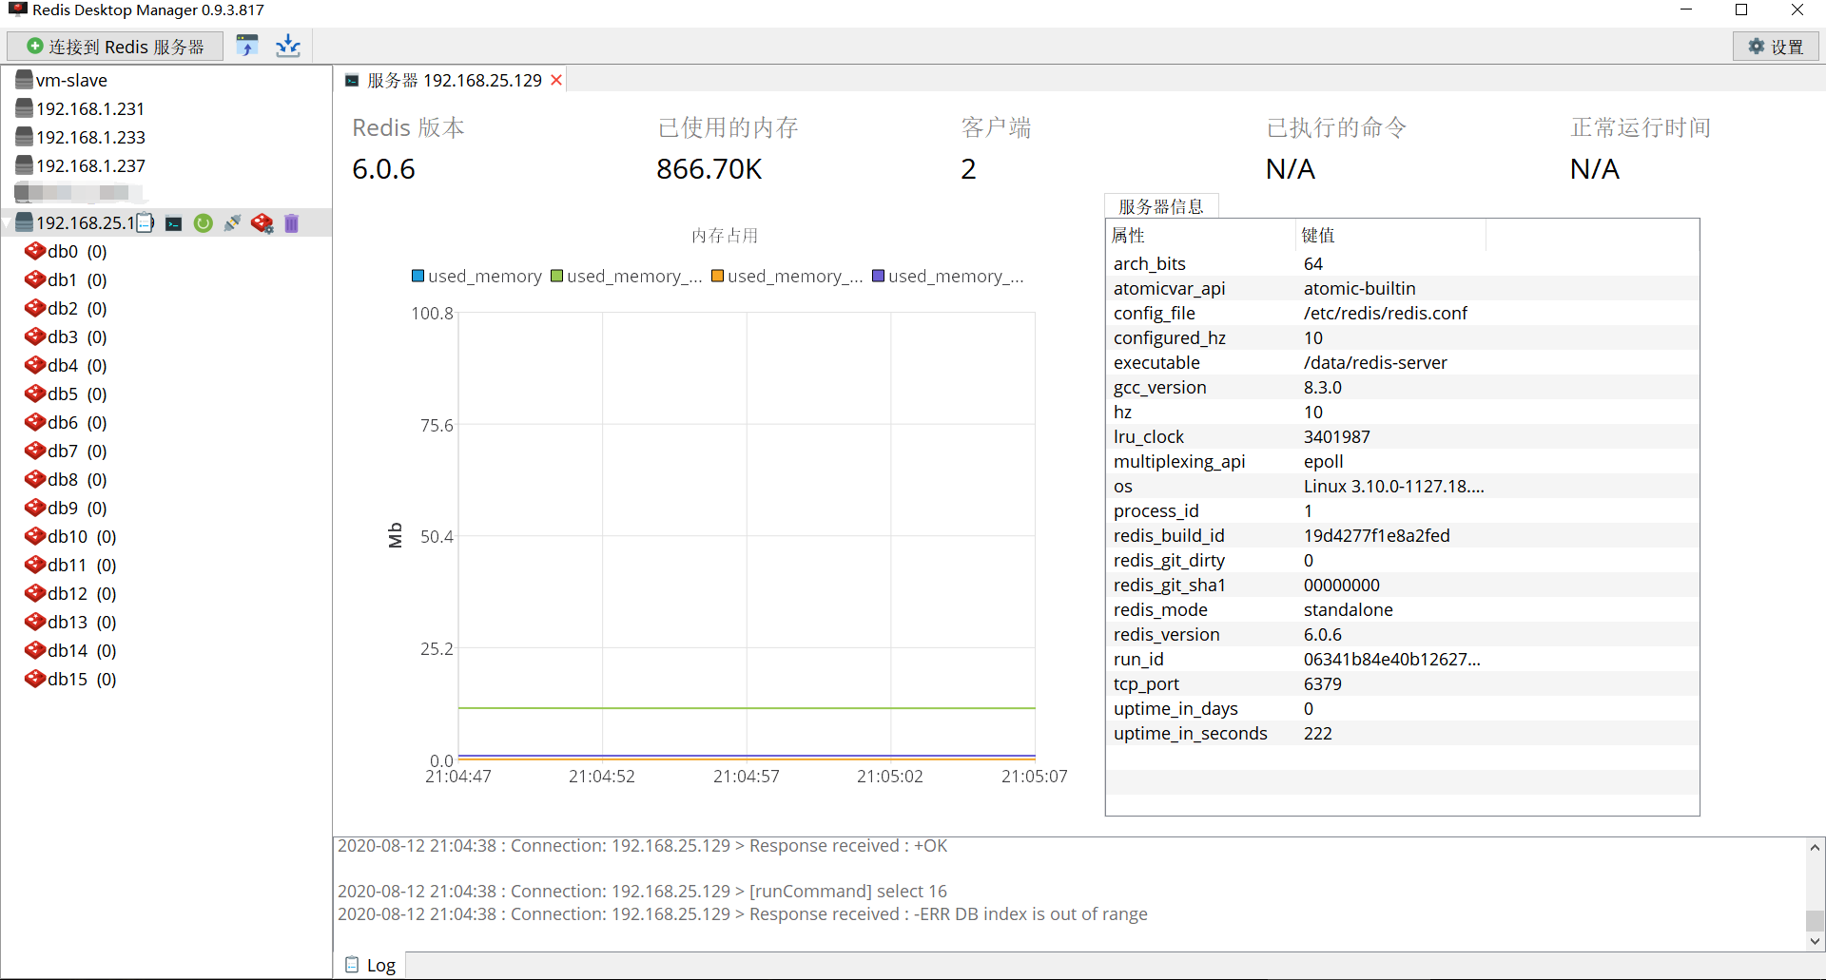
Task: Toggle the orange used_memory legend swatch
Action: [x=718, y=276]
